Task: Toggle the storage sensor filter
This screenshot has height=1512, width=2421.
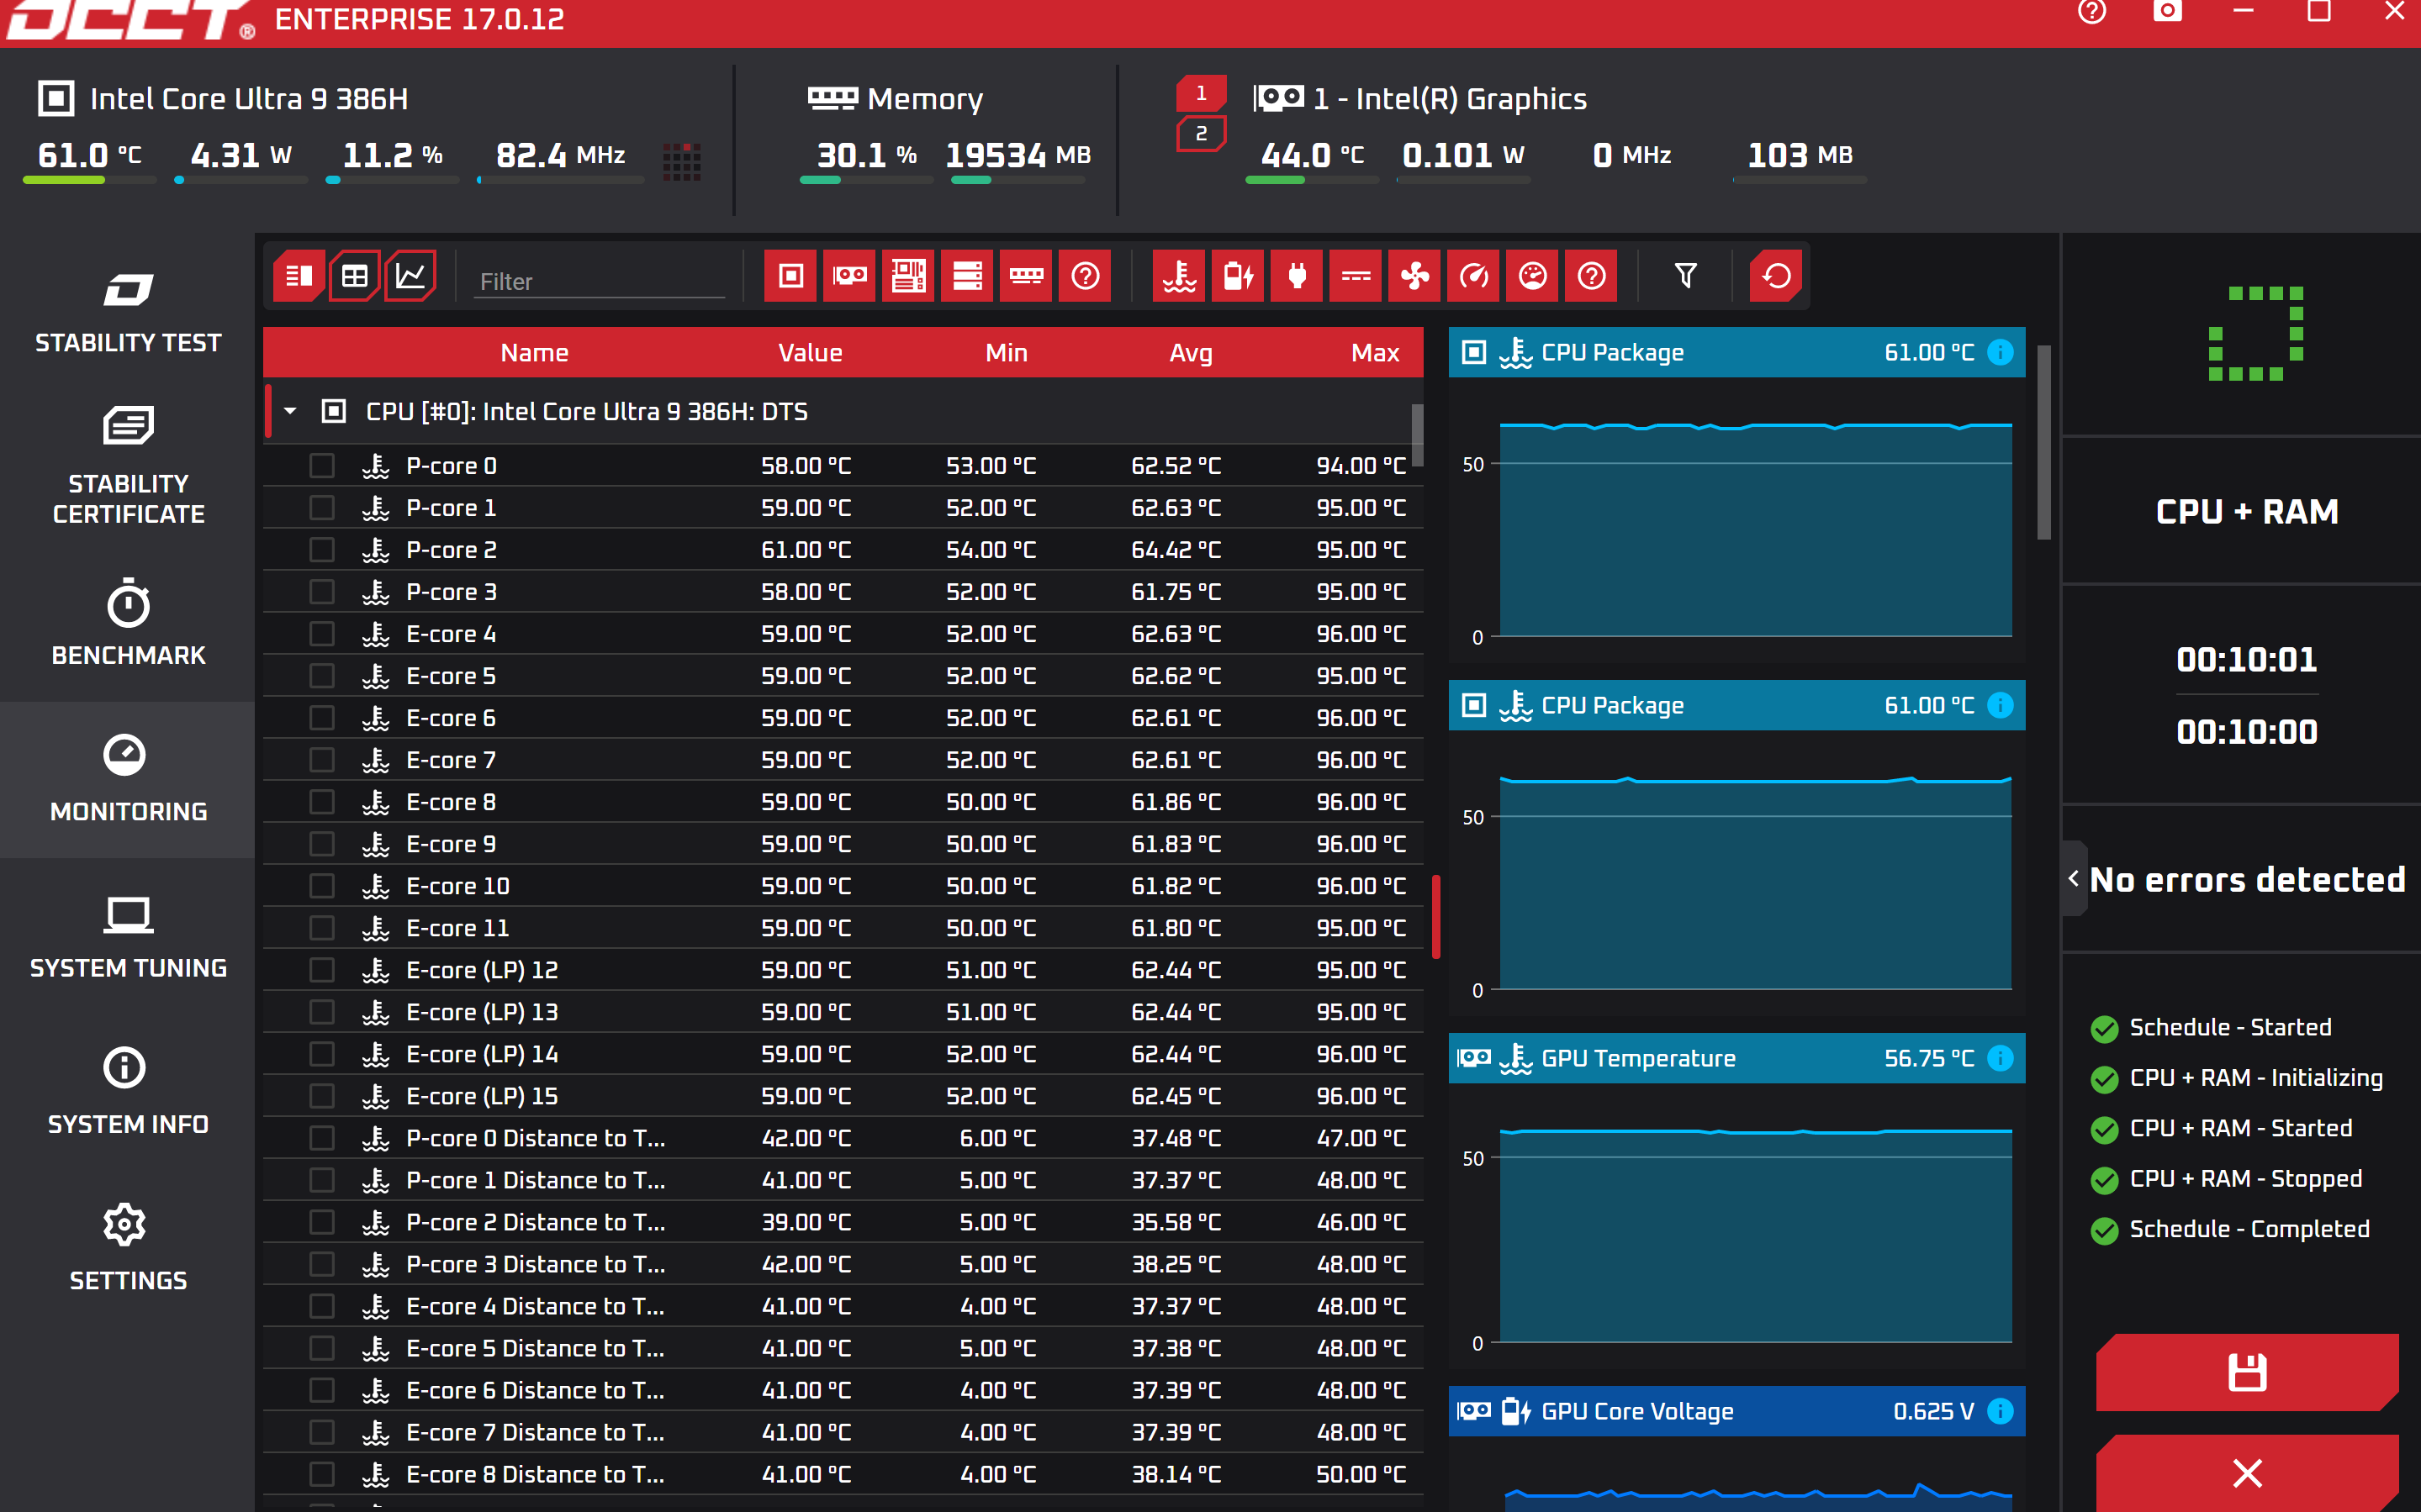Action: 967,276
